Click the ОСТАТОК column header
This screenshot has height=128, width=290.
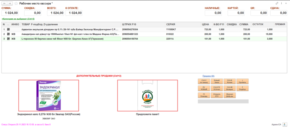[262, 24]
